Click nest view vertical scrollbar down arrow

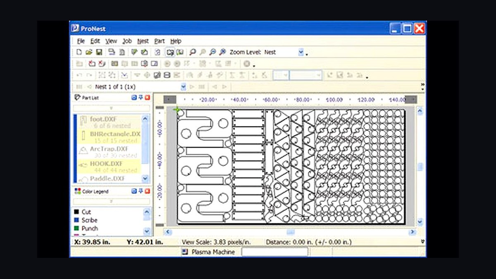click(420, 222)
